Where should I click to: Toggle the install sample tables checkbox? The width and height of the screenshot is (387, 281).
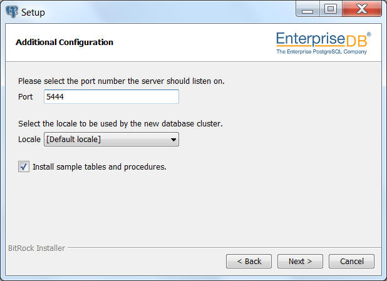(24, 166)
